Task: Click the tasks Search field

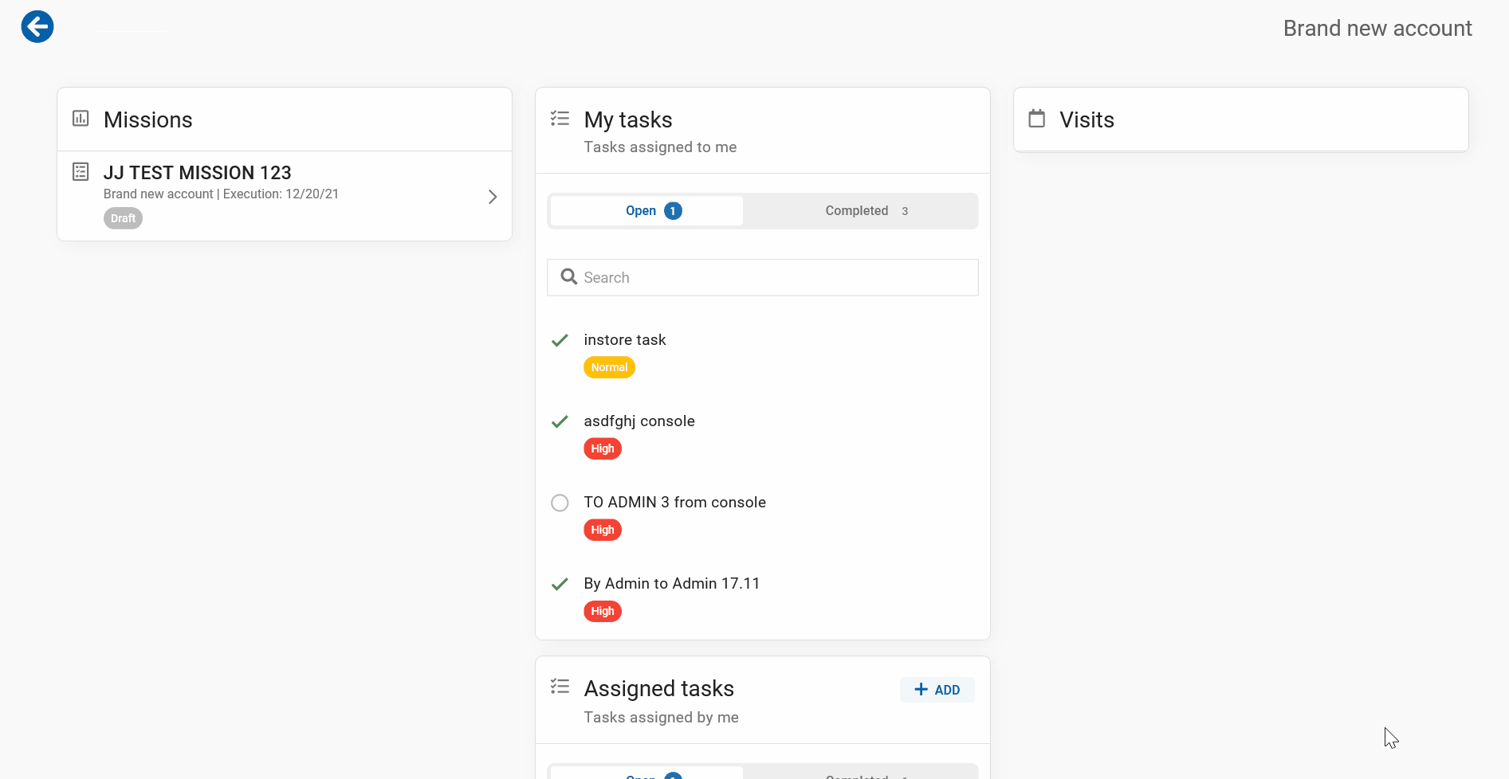Action: tap(773, 277)
